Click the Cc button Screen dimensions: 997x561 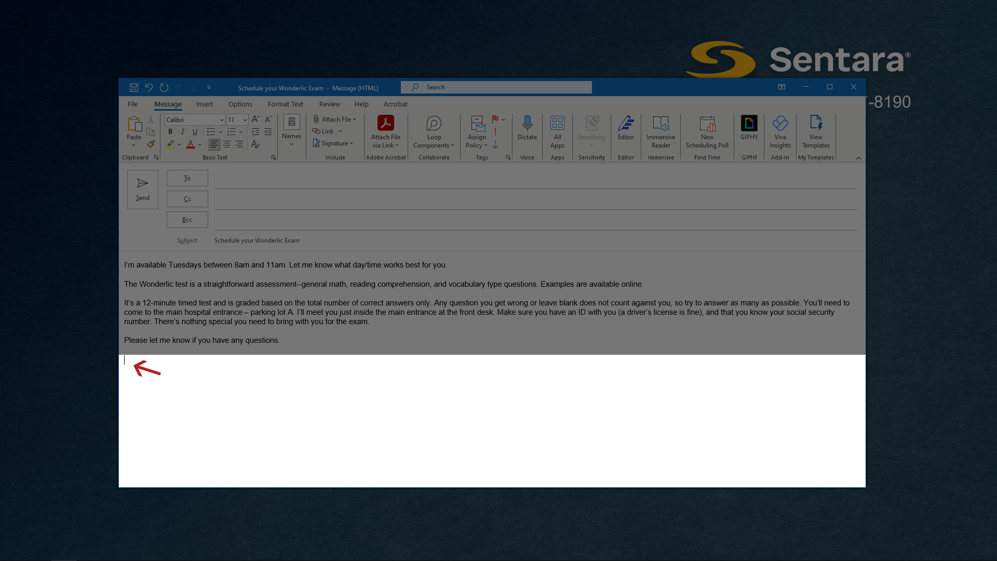(x=187, y=199)
